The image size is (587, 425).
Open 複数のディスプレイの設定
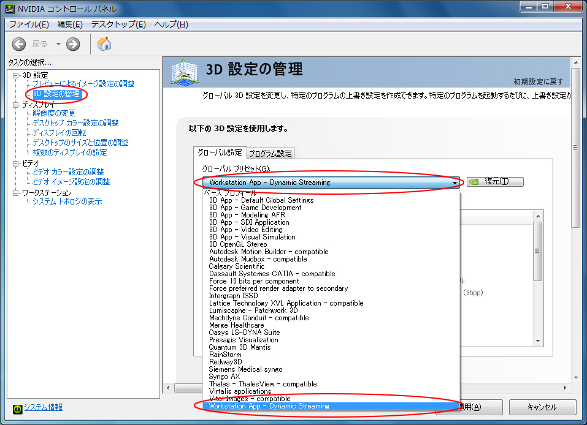coord(70,152)
